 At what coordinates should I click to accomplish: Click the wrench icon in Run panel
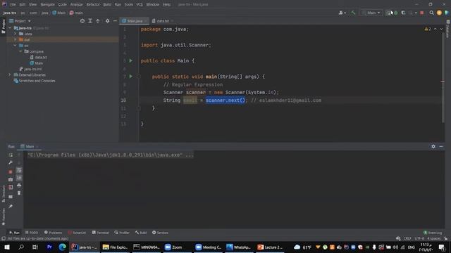(11, 162)
